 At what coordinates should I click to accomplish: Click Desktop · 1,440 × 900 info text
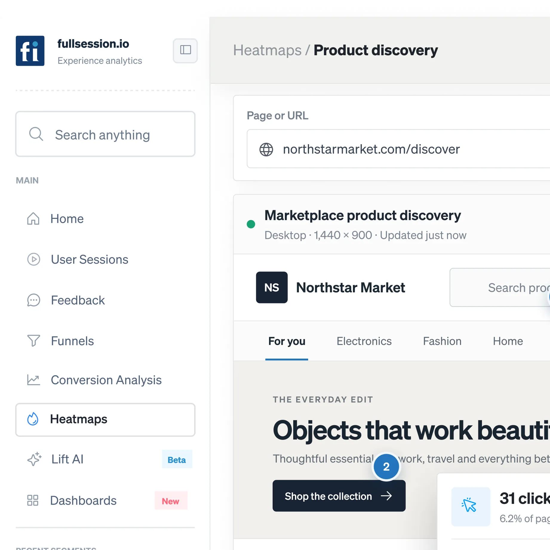coord(365,235)
